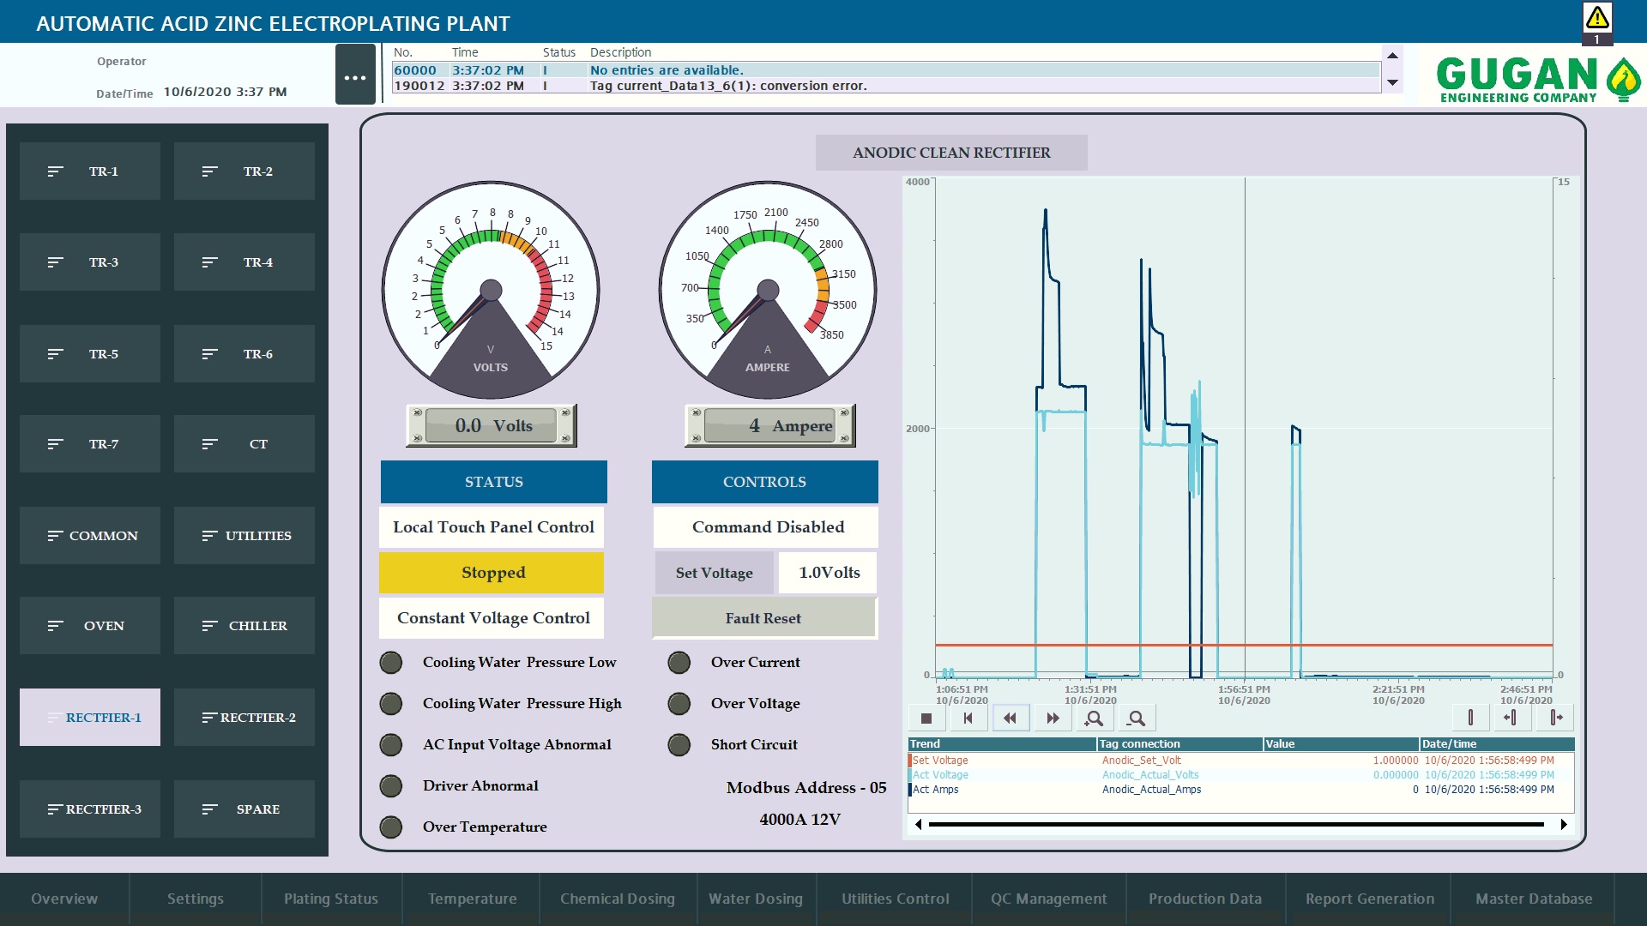
Task: Open CHILLER screen
Action: [244, 626]
